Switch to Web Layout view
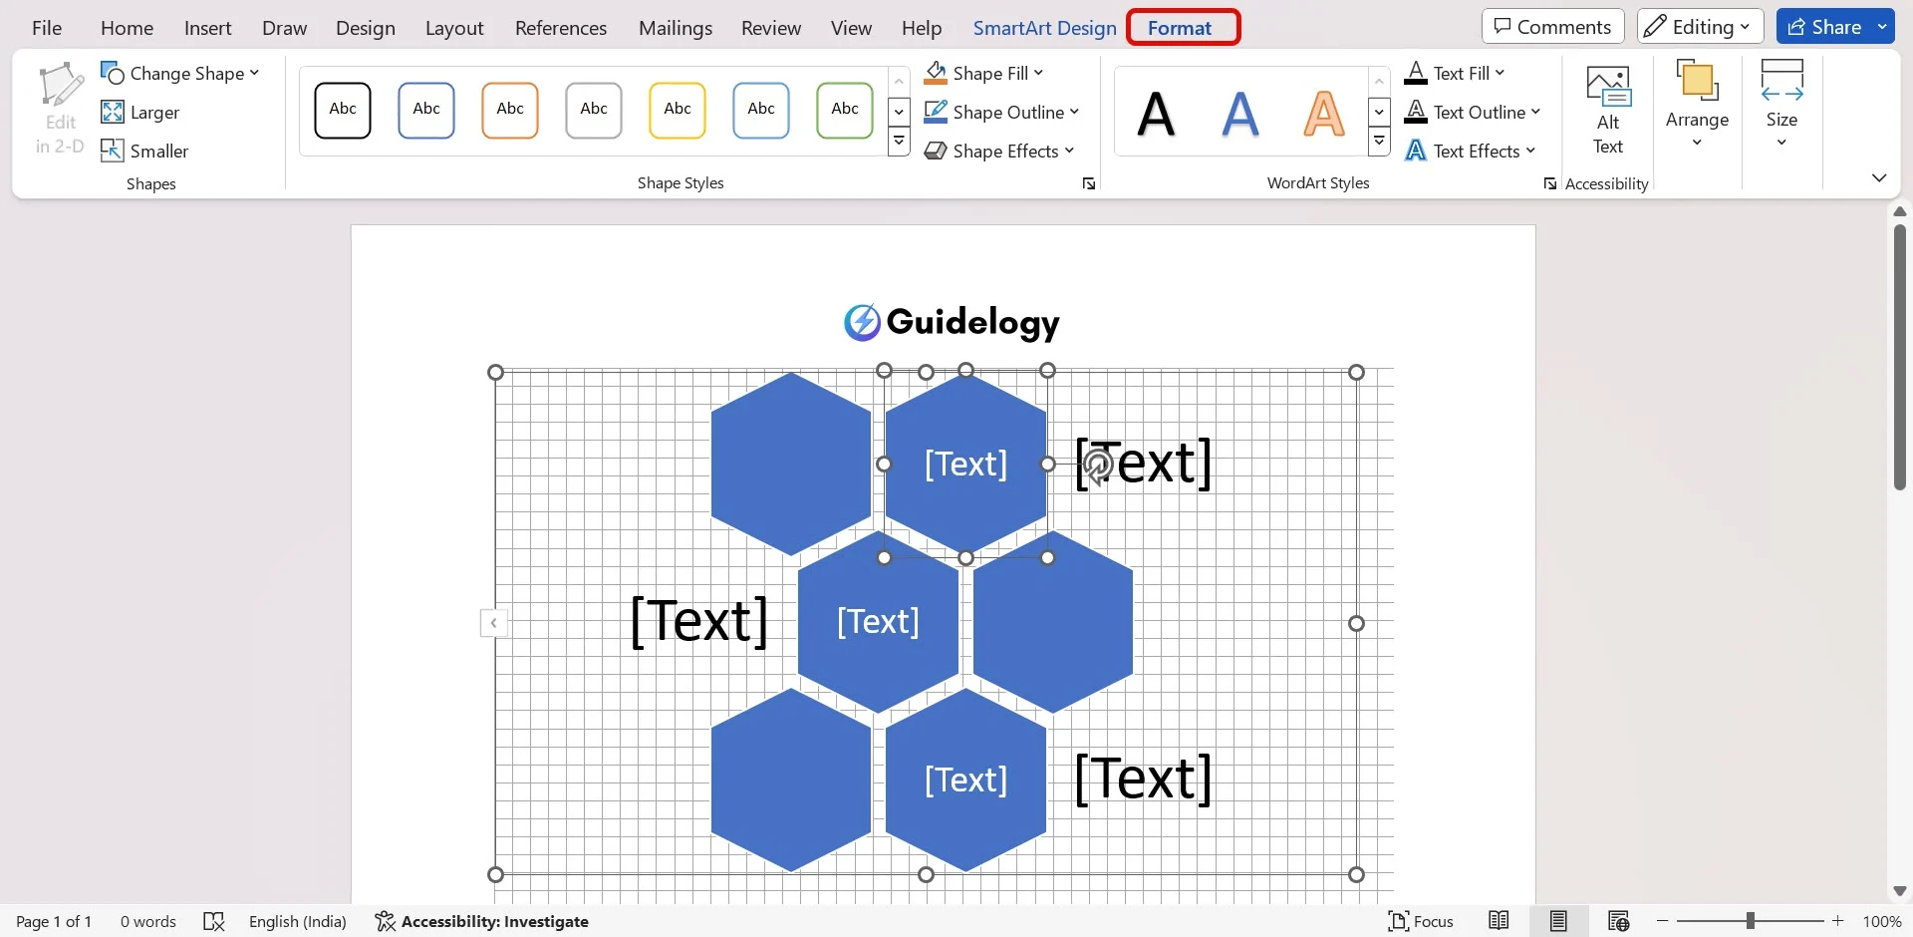Viewport: 1913px width, 937px height. point(1618,921)
